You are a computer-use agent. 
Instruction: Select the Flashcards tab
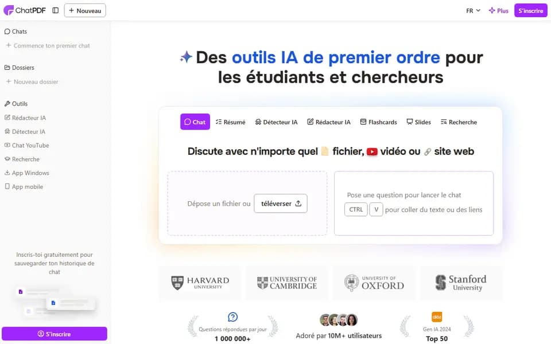click(x=378, y=122)
